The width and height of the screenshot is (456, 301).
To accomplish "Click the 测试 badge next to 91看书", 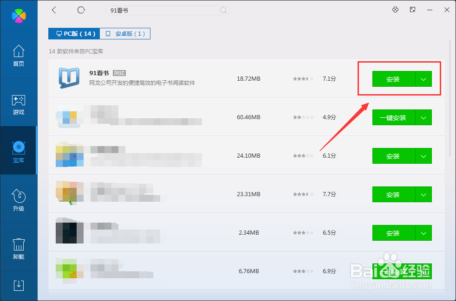I will (119, 73).
